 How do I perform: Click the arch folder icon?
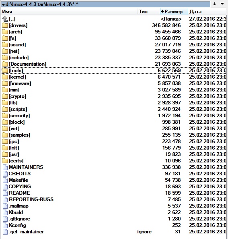[x=5, y=32]
